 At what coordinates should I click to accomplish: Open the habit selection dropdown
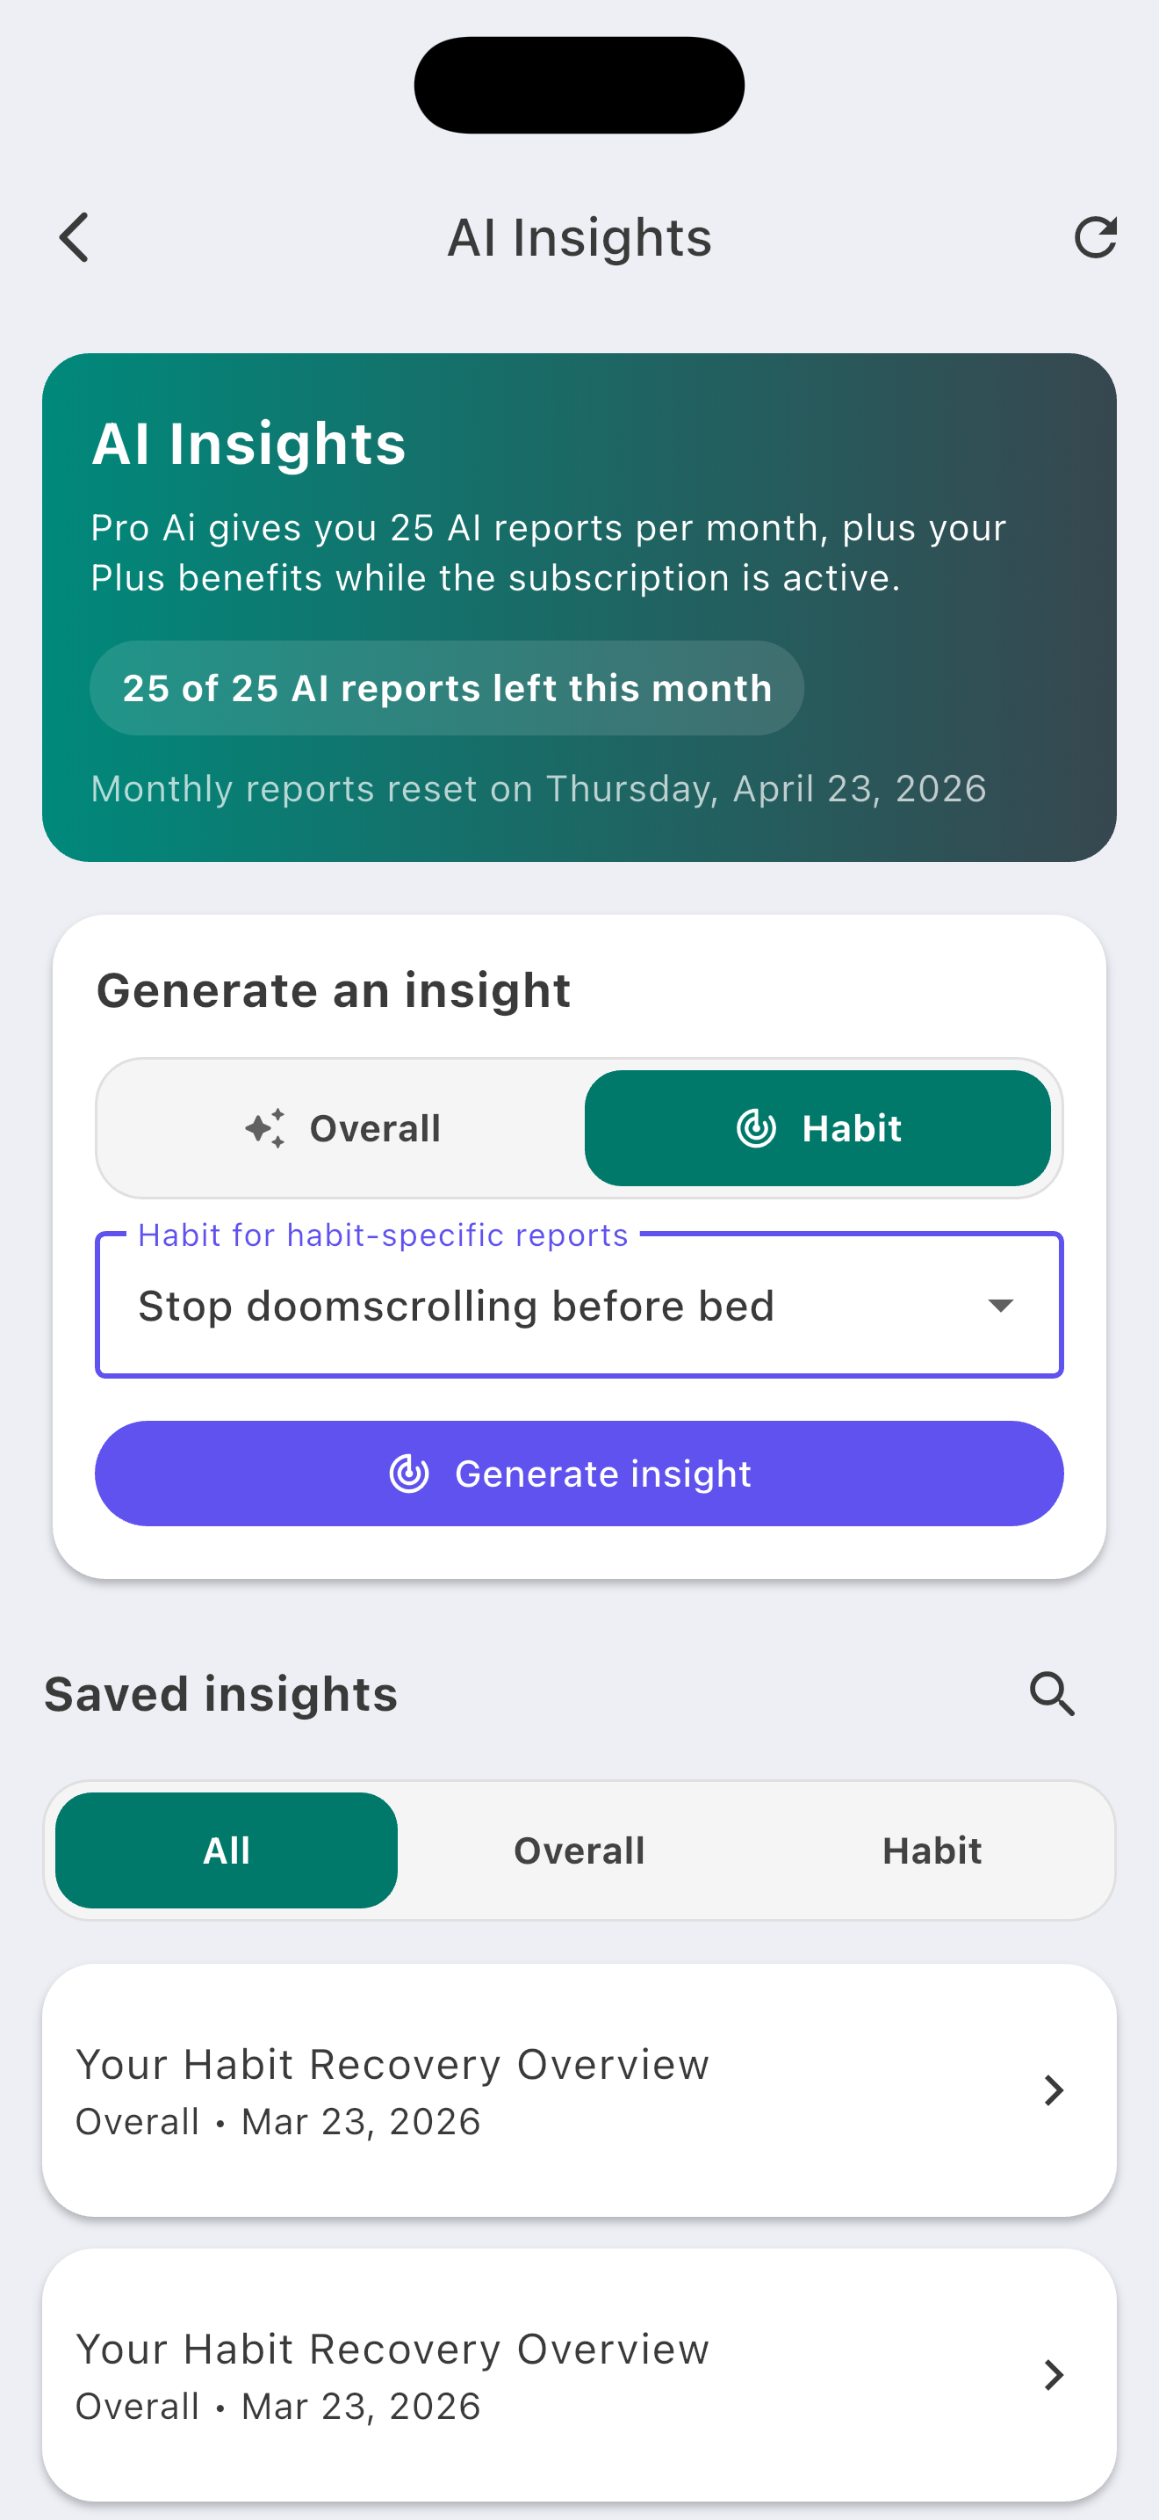(579, 1304)
